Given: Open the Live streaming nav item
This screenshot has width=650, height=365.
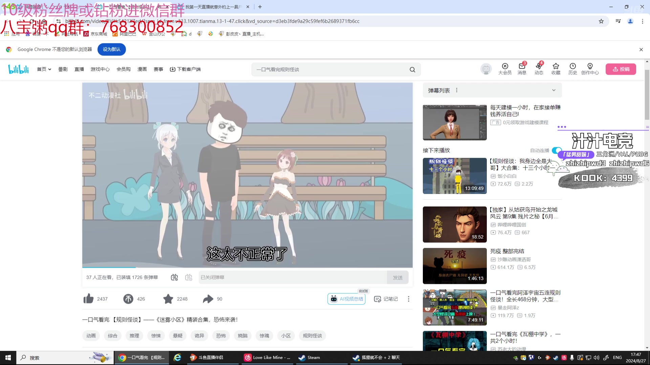Looking at the screenshot, I should tap(79, 69).
